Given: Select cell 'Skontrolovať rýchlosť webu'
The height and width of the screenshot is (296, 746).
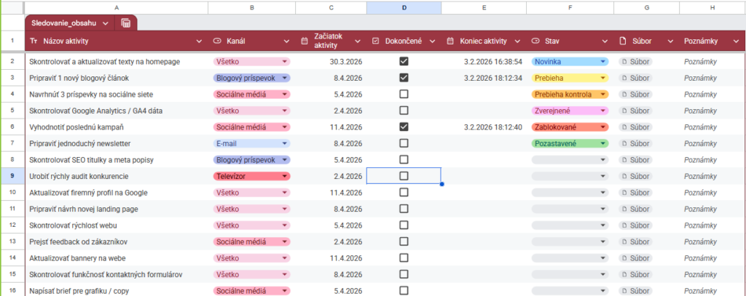Looking at the screenshot, I should click(x=117, y=225).
